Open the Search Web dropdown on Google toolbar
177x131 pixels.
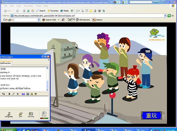(58, 20)
